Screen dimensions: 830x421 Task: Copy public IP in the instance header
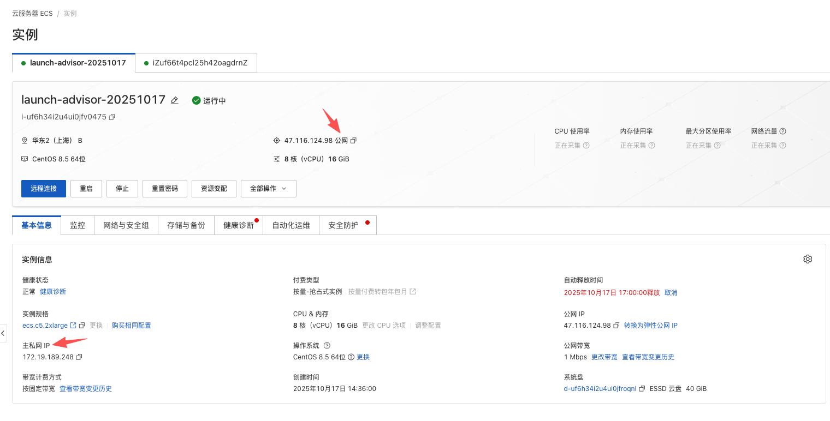pos(353,141)
